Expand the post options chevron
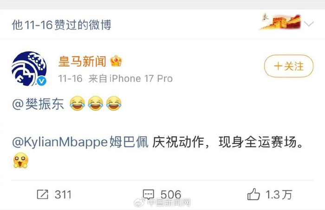This screenshot has width=325, height=210. click(309, 24)
